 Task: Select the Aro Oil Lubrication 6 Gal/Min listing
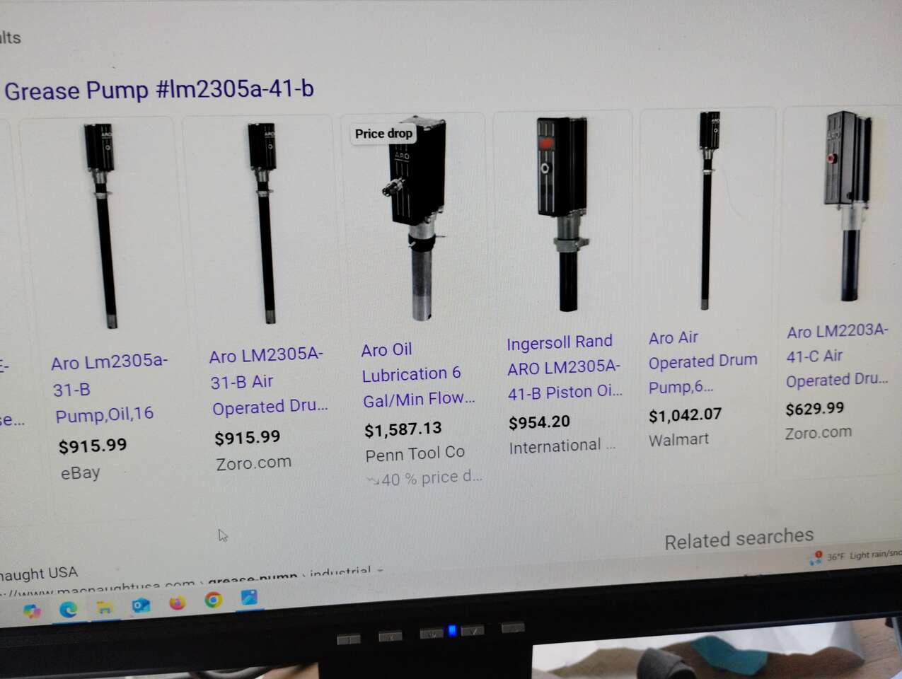click(417, 375)
